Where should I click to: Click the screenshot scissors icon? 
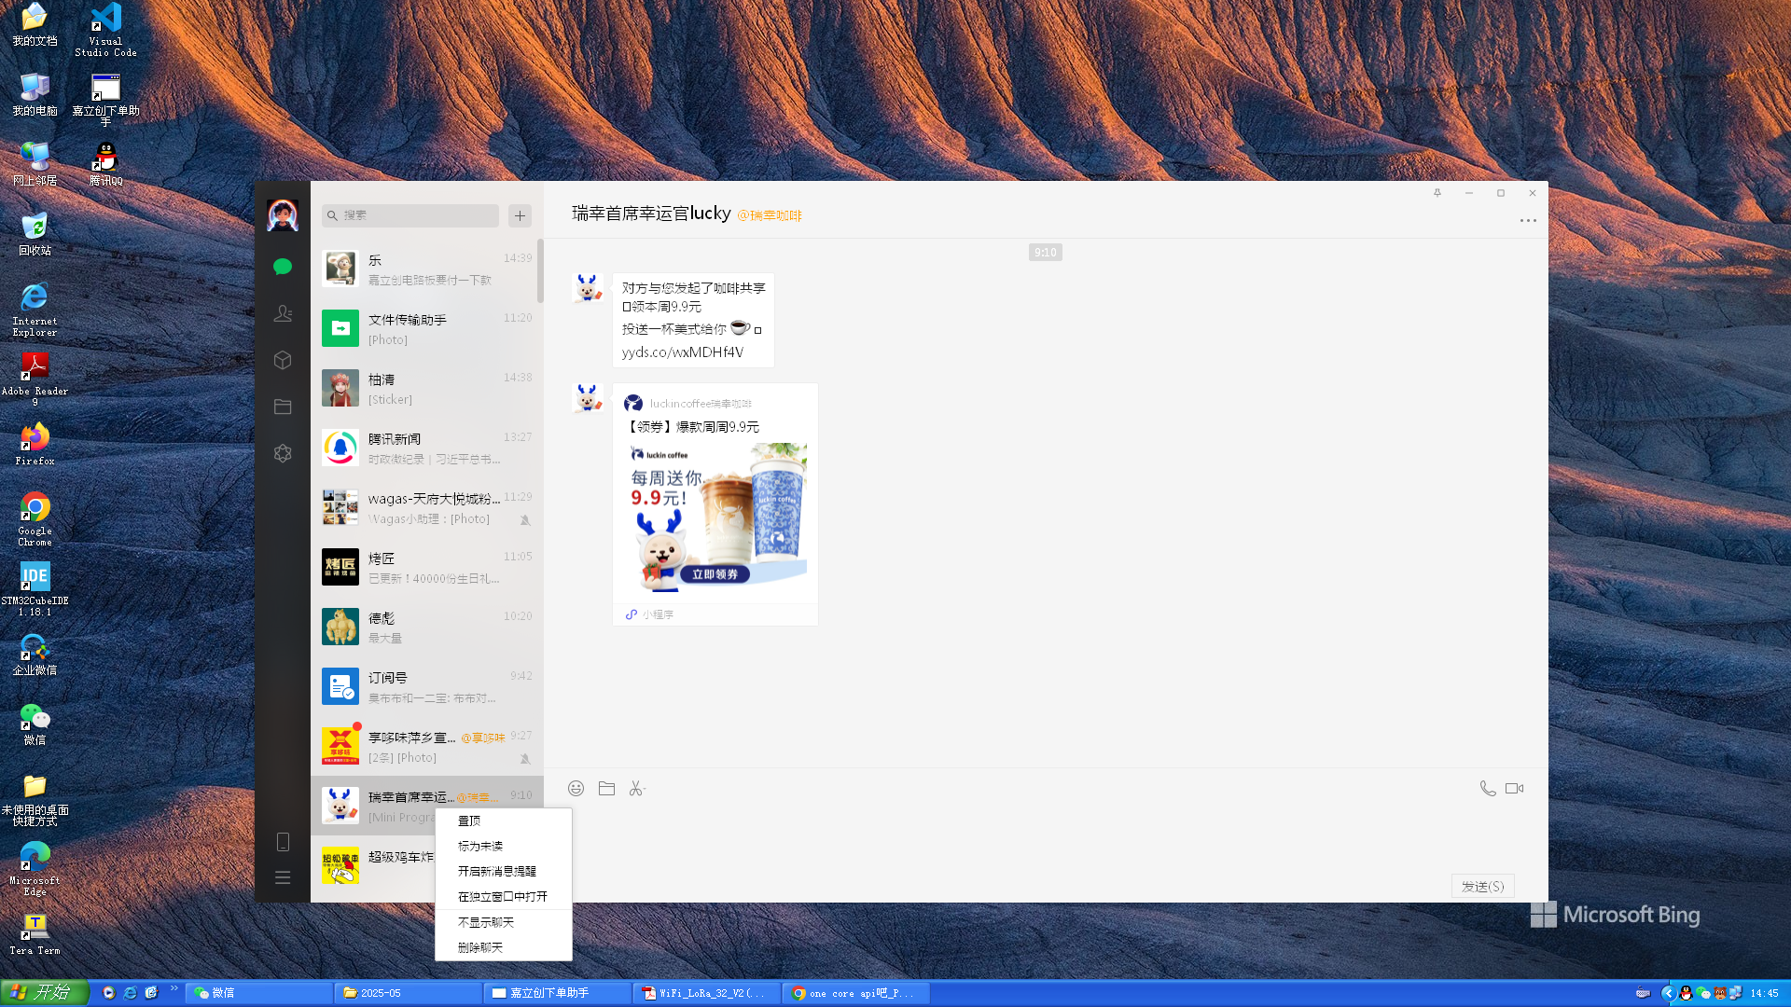click(x=637, y=789)
